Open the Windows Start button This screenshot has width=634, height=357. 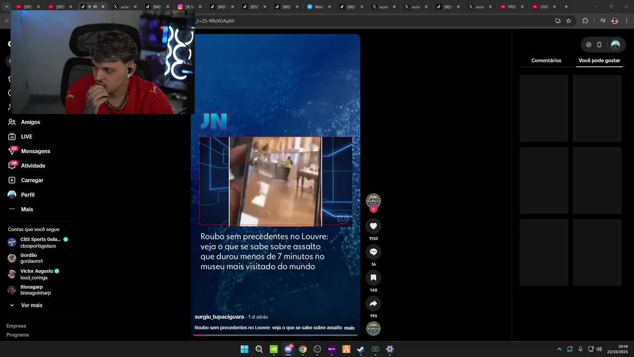(x=244, y=349)
